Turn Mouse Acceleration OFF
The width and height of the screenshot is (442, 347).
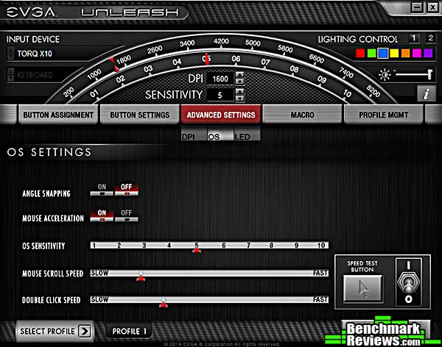click(127, 216)
